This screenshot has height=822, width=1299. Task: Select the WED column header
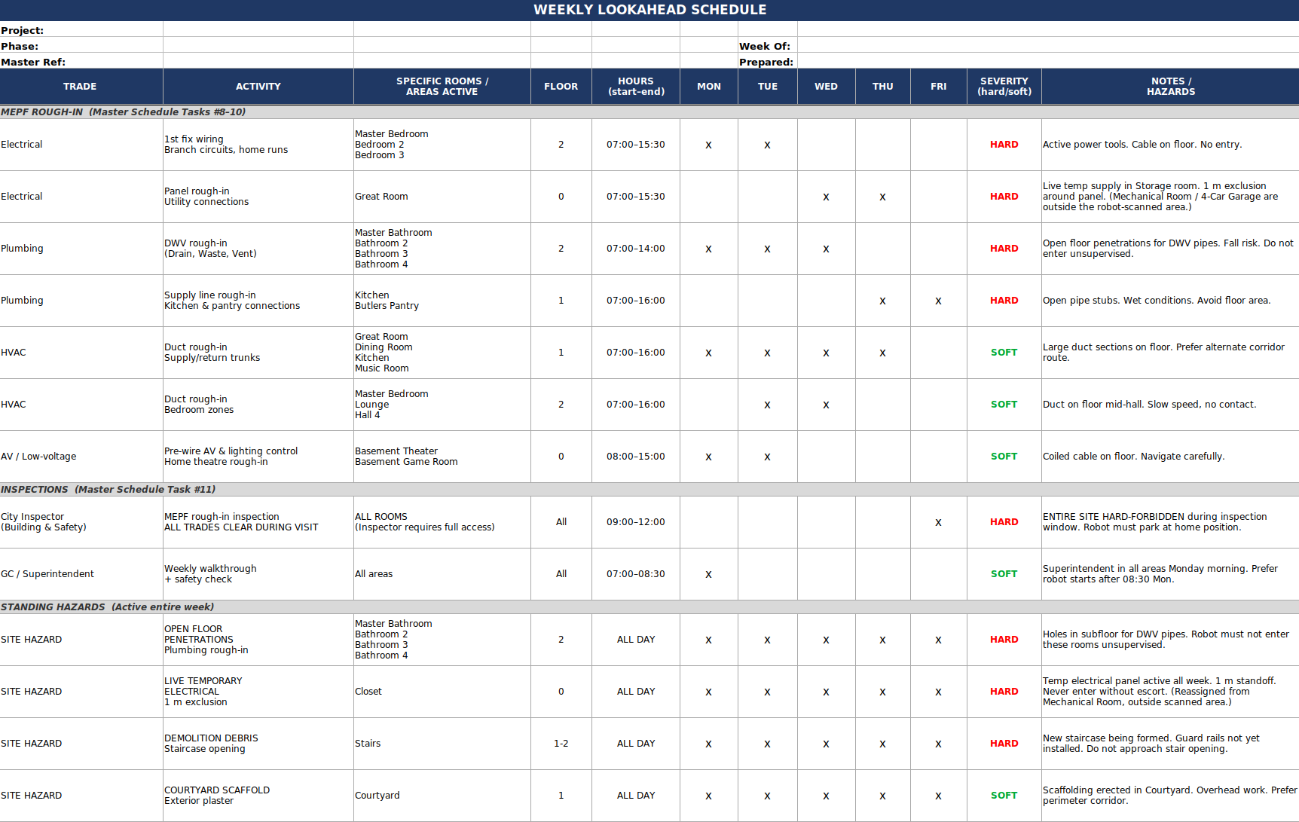(x=827, y=87)
